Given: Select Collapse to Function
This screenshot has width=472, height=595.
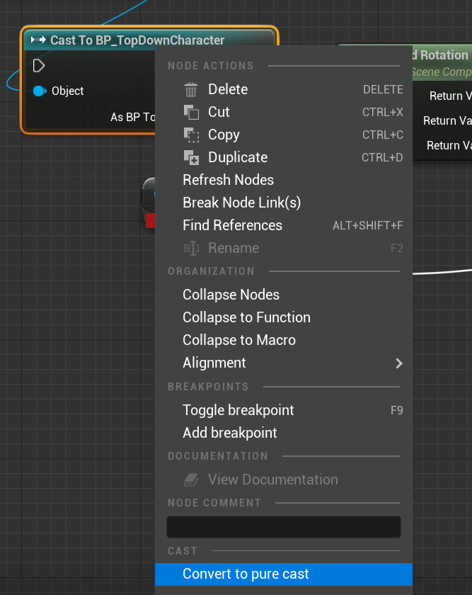Looking at the screenshot, I should (x=246, y=317).
